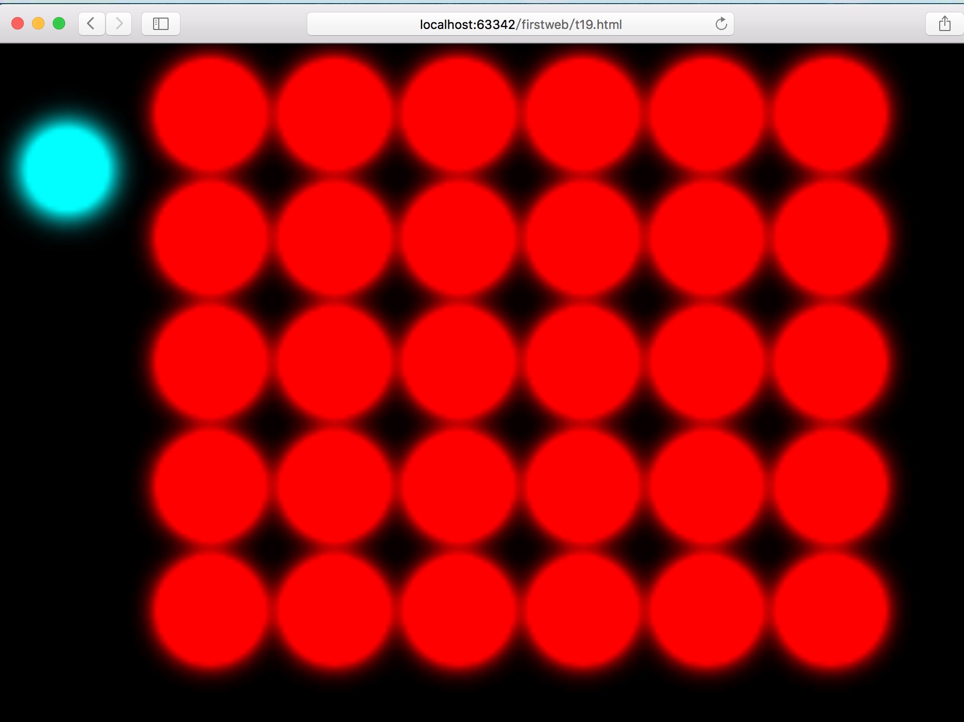Click red circle in row two, column one
This screenshot has height=722, width=964.
point(210,238)
